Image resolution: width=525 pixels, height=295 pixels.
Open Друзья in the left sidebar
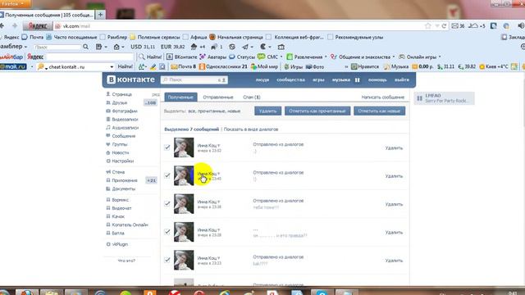120,102
